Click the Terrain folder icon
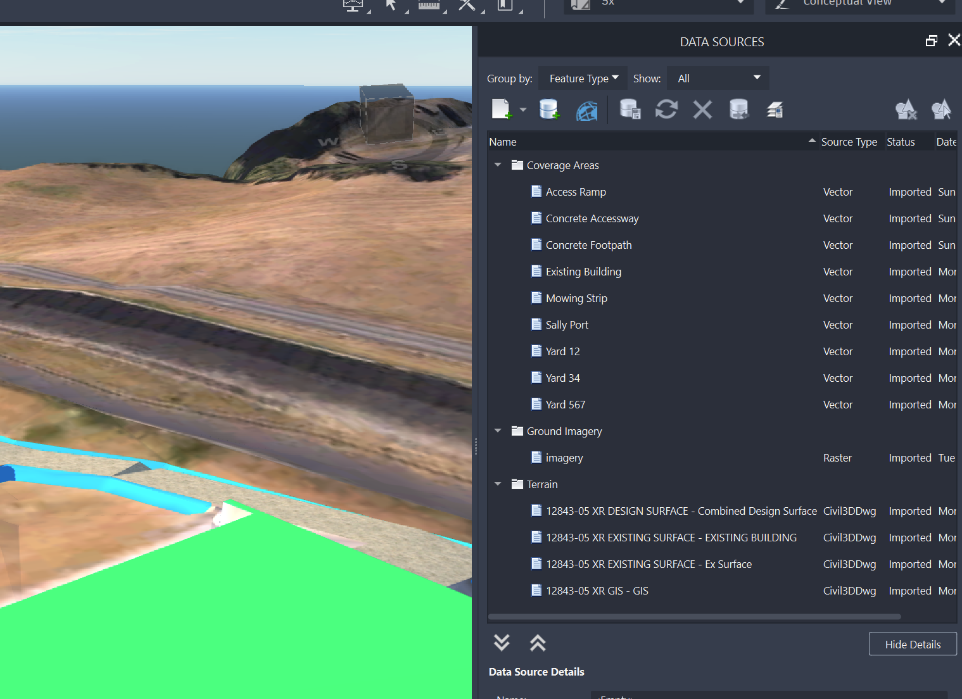The height and width of the screenshot is (699, 962). tap(517, 484)
